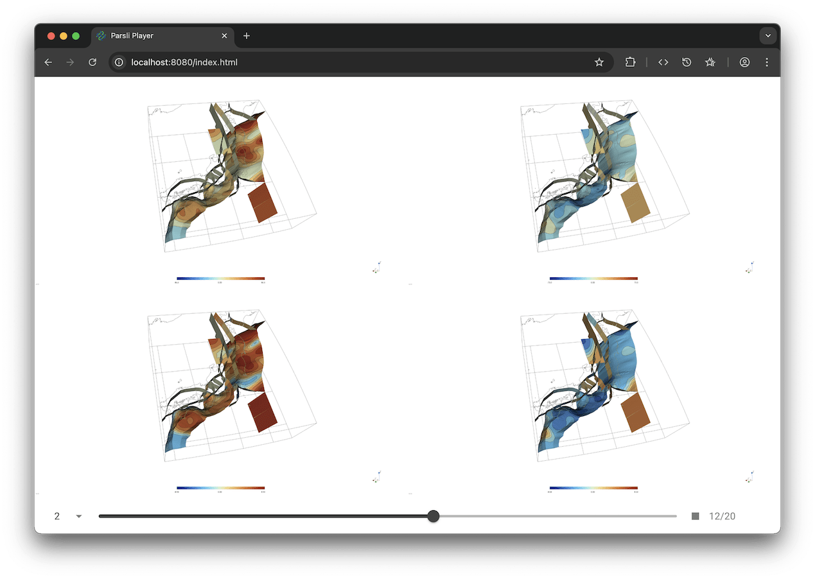
Task: Click the bottom-right view orientation axes widget
Action: pyautogui.click(x=750, y=476)
